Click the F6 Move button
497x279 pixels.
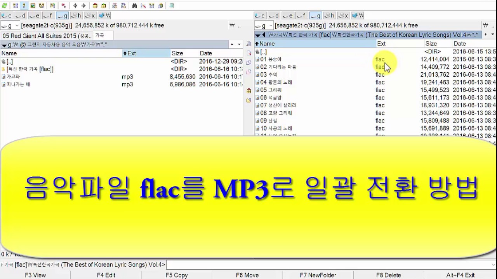[247, 275]
